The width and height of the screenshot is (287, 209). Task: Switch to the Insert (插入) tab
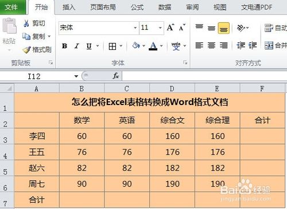(x=69, y=7)
